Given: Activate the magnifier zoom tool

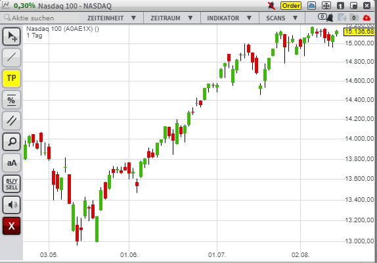Looking at the screenshot, I should pyautogui.click(x=12, y=141).
